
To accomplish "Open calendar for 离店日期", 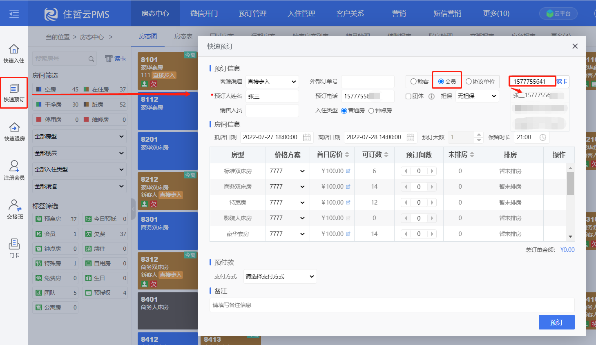I will click(411, 138).
